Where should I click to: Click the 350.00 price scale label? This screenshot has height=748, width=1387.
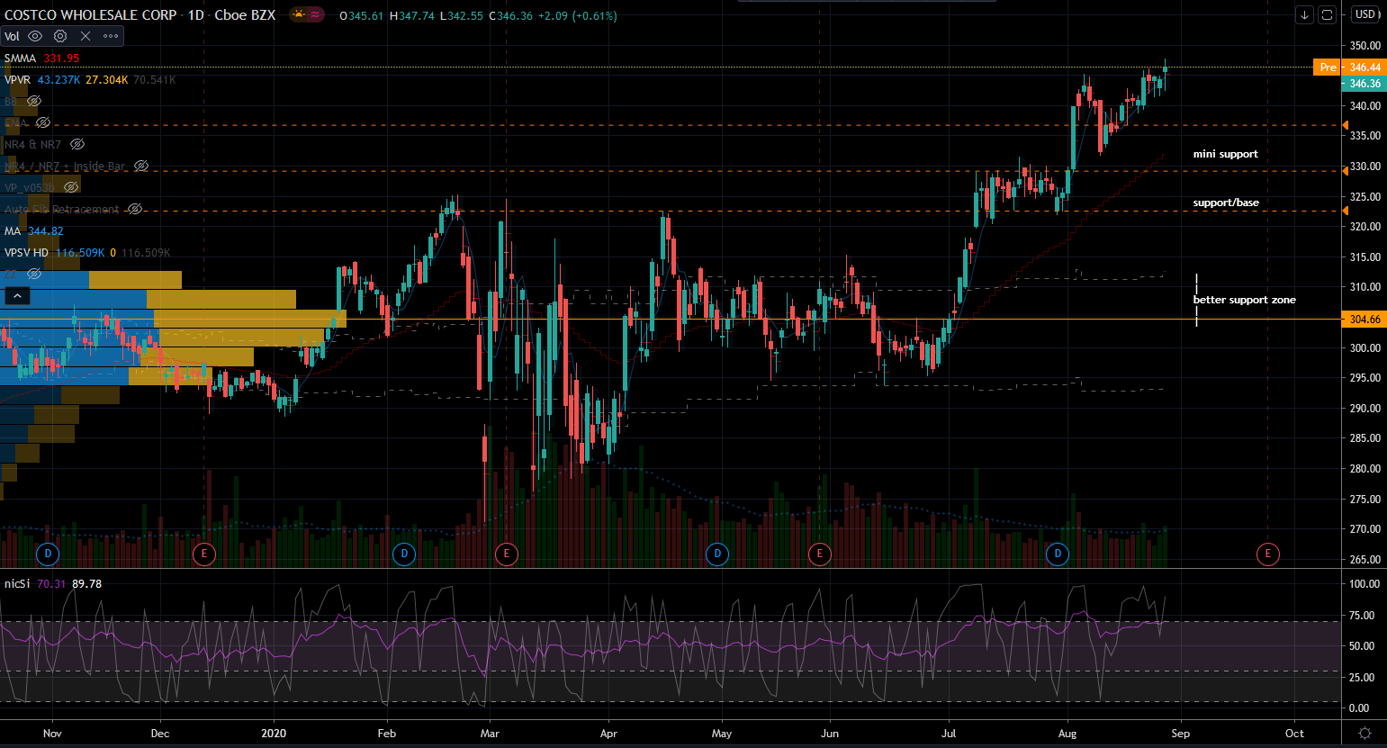pyautogui.click(x=1365, y=46)
